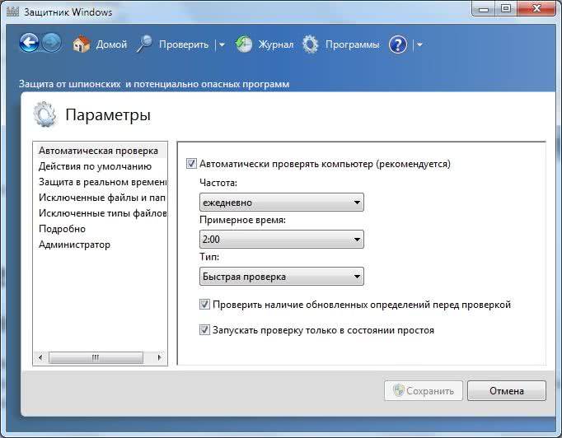Toggle automatic computer scanning checkbox

[191, 164]
